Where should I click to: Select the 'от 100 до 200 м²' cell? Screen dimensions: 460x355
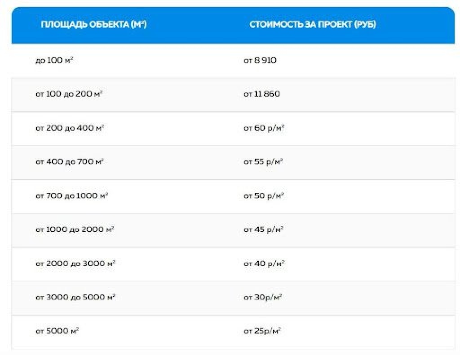tap(69, 94)
